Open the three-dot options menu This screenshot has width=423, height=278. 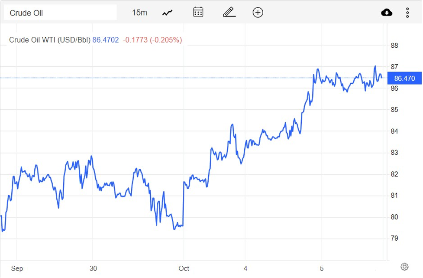click(407, 13)
